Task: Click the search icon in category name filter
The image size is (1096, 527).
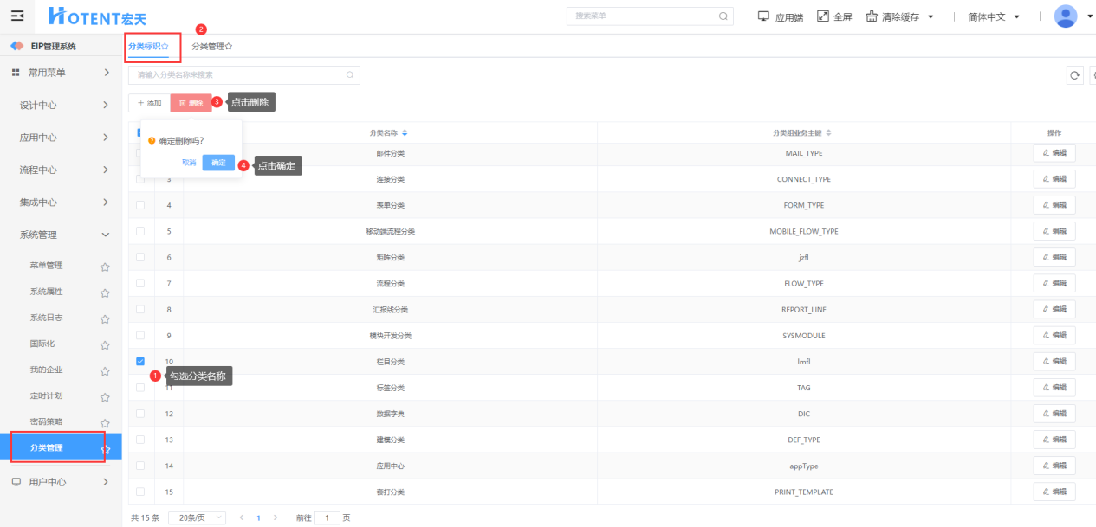Action: 350,75
